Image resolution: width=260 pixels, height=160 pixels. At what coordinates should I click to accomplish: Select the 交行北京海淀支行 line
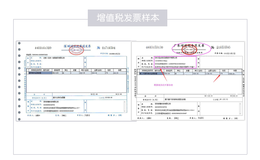(x=170, y=64)
